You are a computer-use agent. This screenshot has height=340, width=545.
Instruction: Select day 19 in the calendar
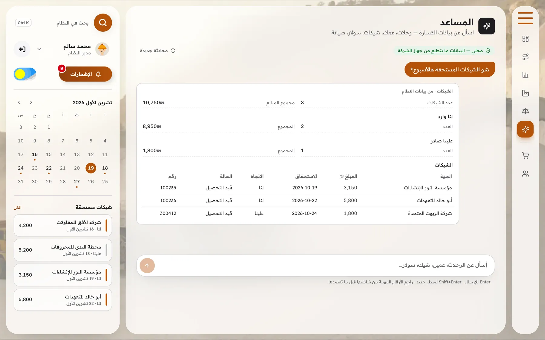point(91,168)
